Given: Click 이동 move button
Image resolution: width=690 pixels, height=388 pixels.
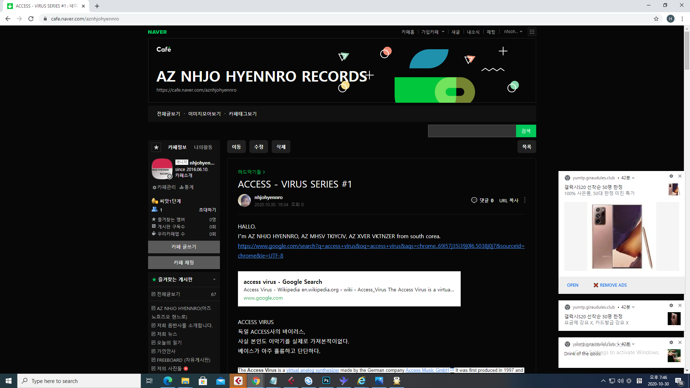Looking at the screenshot, I should pos(236,147).
